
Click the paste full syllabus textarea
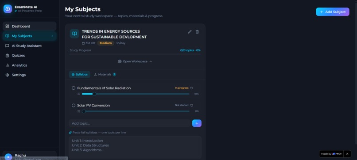pos(135,147)
